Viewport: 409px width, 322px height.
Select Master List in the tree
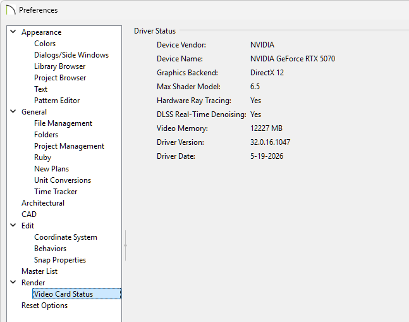point(39,271)
